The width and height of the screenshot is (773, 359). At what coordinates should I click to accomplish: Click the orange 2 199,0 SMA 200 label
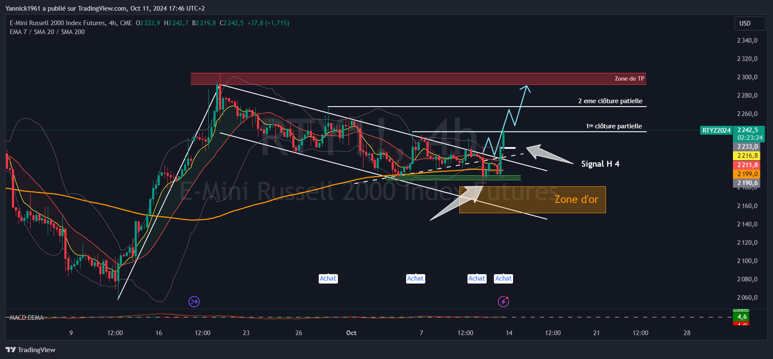click(x=747, y=174)
